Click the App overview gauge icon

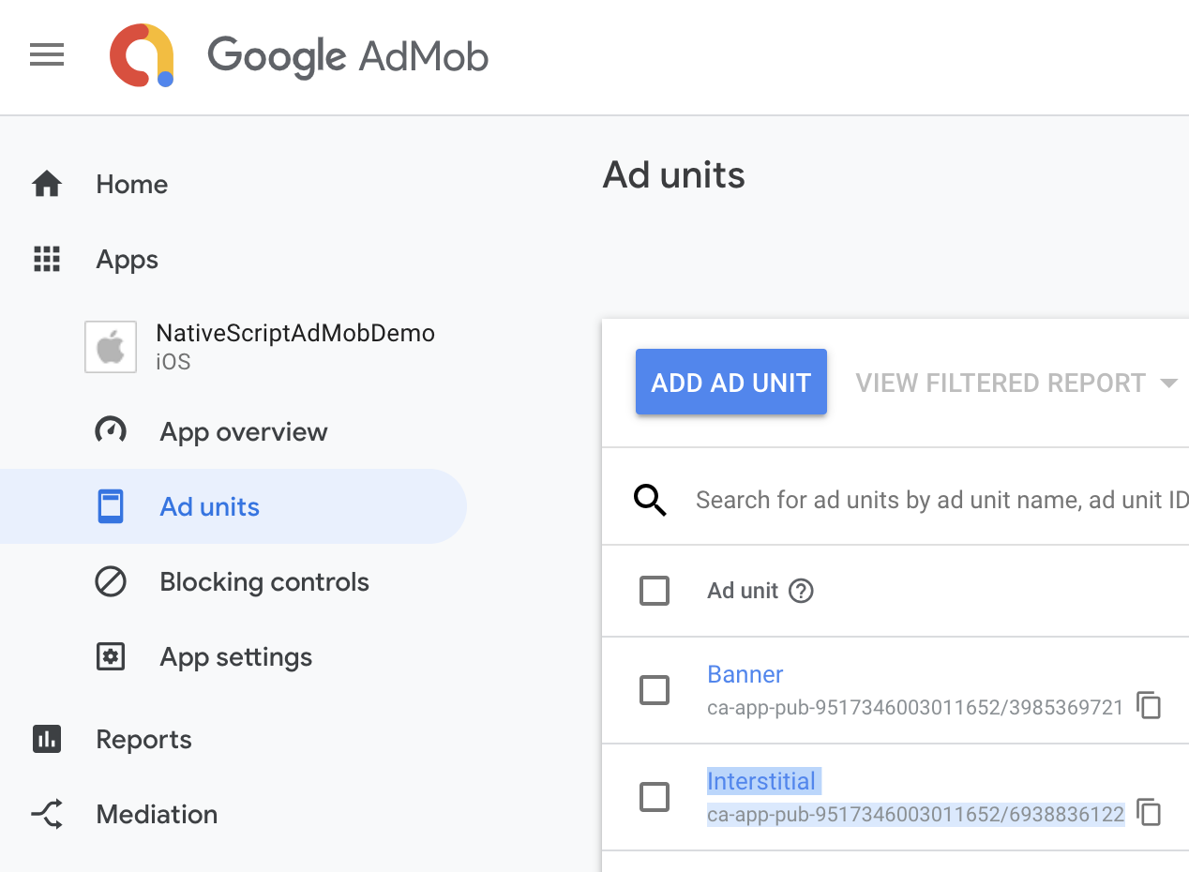pyautogui.click(x=111, y=431)
